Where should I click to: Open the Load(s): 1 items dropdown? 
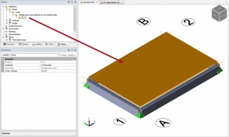pos(59,55)
